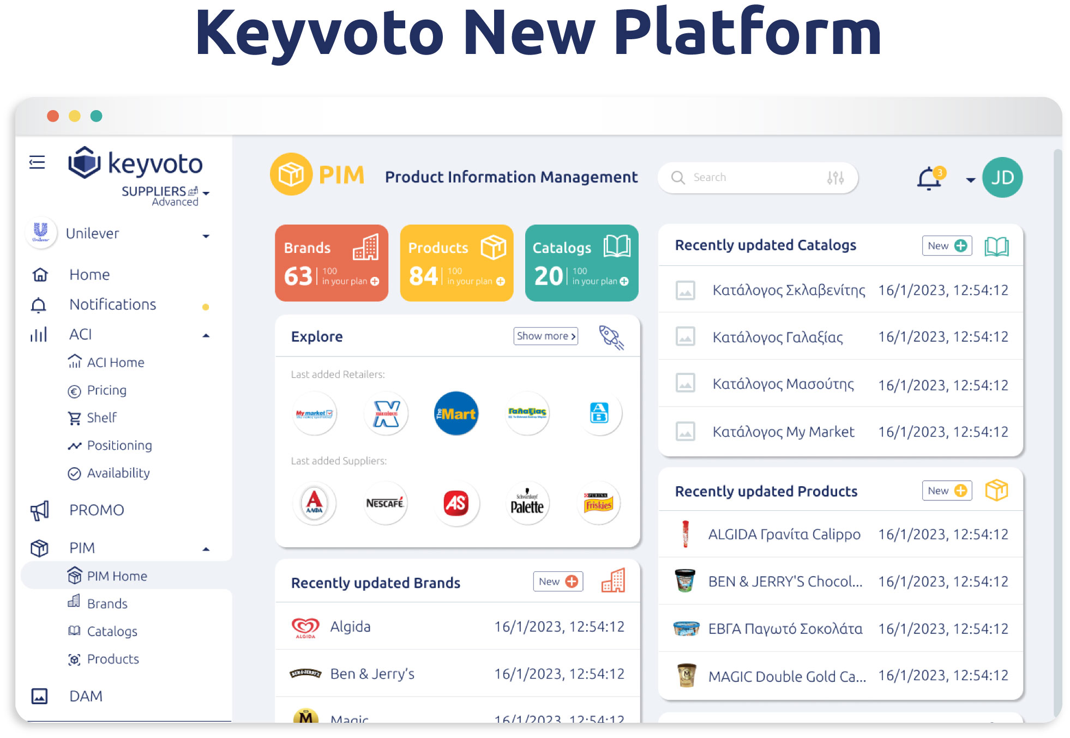This screenshot has width=1070, height=738.
Task: Select the Masoutis X retailer logo
Action: 386,413
